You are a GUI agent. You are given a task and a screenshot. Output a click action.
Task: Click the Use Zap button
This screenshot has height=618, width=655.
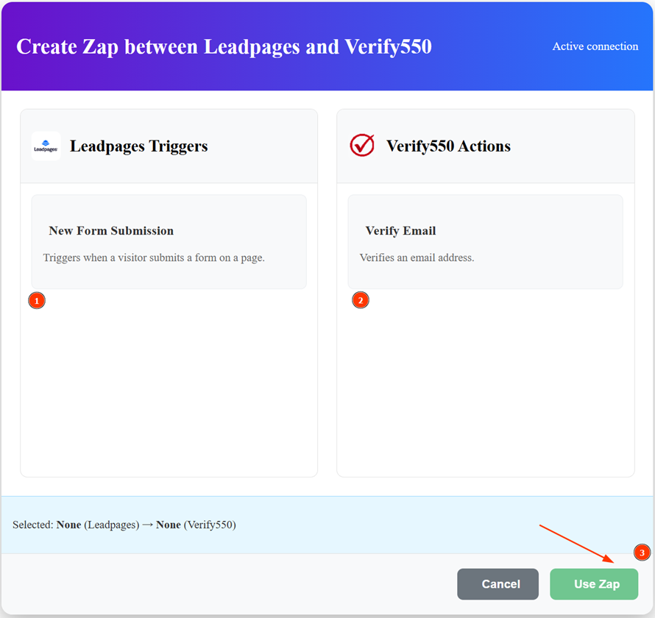point(594,584)
